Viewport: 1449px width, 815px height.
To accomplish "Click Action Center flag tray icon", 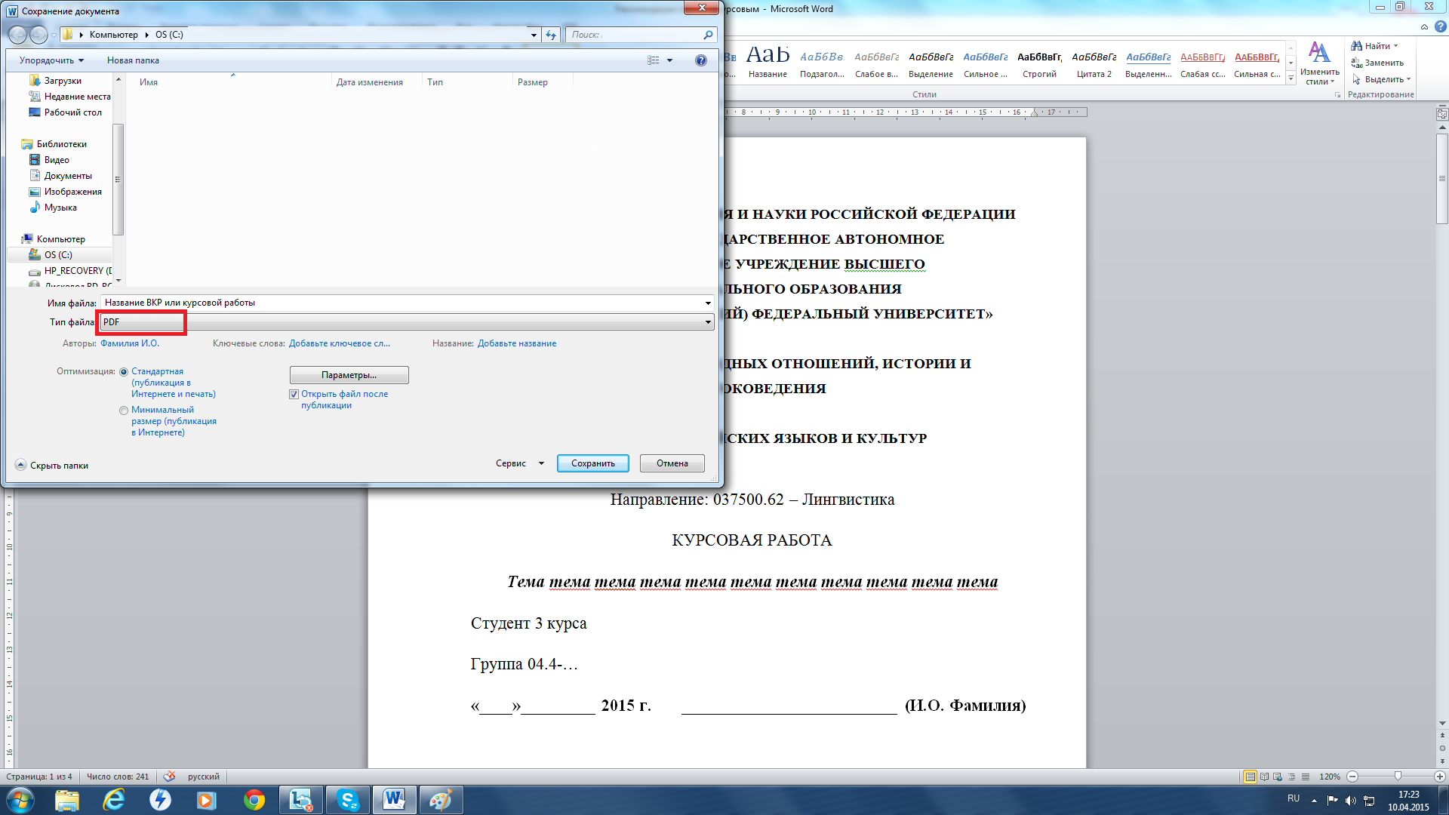I will click(1333, 801).
